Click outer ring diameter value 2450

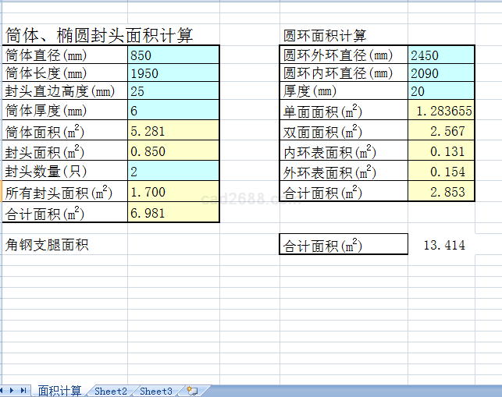440,55
